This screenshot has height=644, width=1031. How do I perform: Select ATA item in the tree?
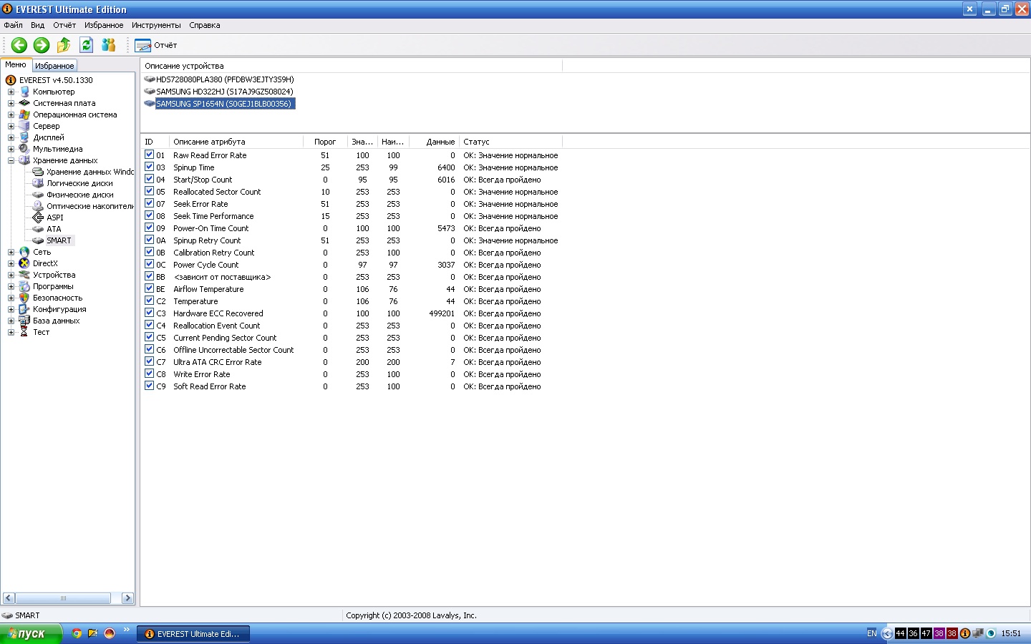[54, 229]
